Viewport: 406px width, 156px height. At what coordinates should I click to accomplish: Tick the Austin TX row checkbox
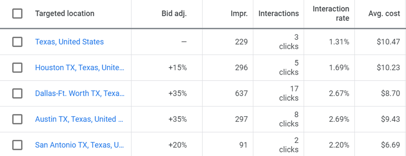tap(17, 119)
